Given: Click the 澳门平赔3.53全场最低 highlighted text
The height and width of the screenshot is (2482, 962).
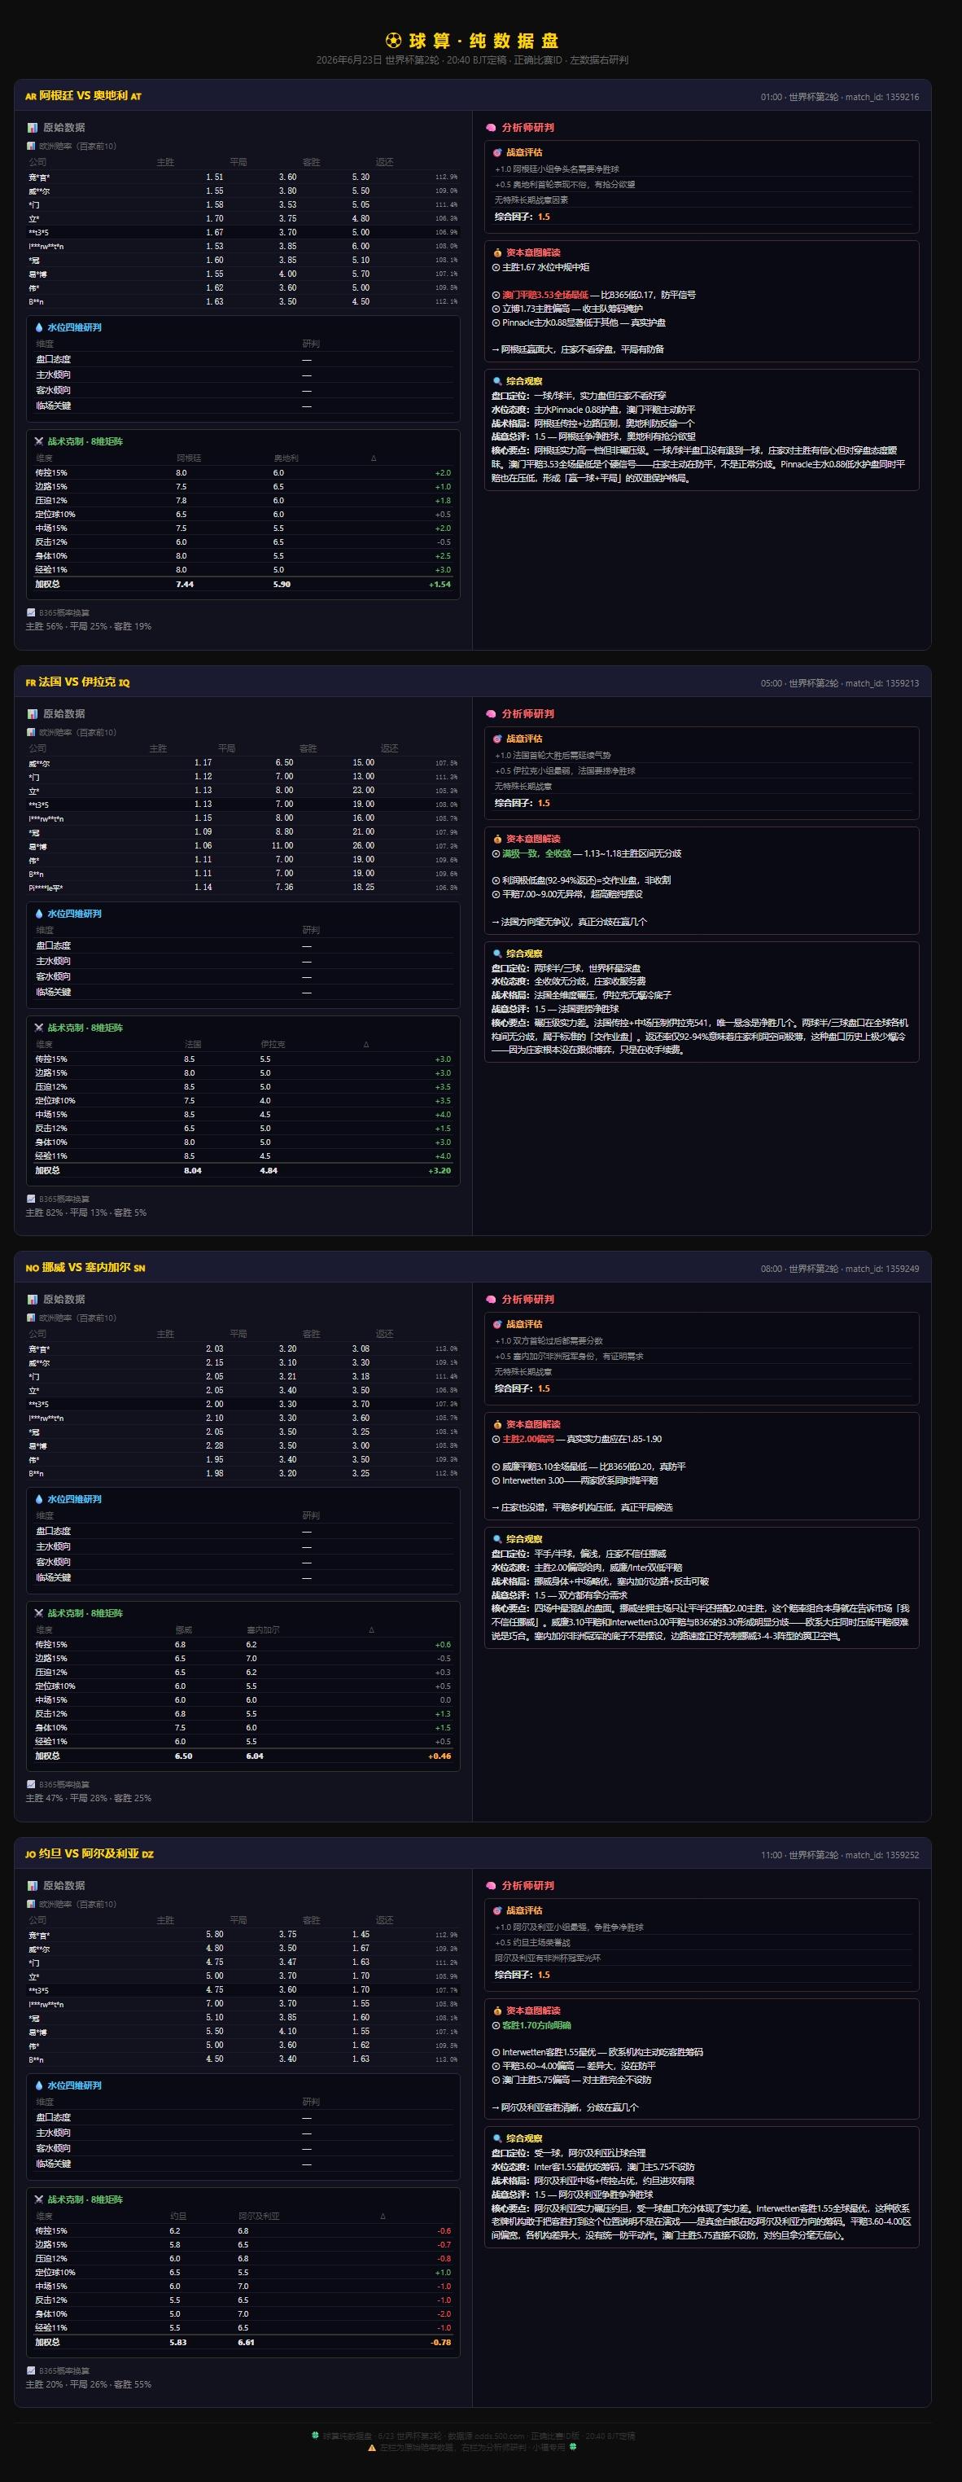Looking at the screenshot, I should pos(545,296).
